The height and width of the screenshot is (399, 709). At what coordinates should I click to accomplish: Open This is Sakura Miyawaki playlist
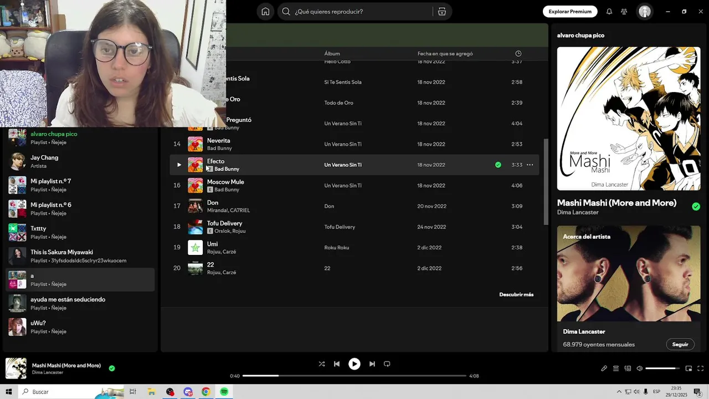click(x=80, y=256)
